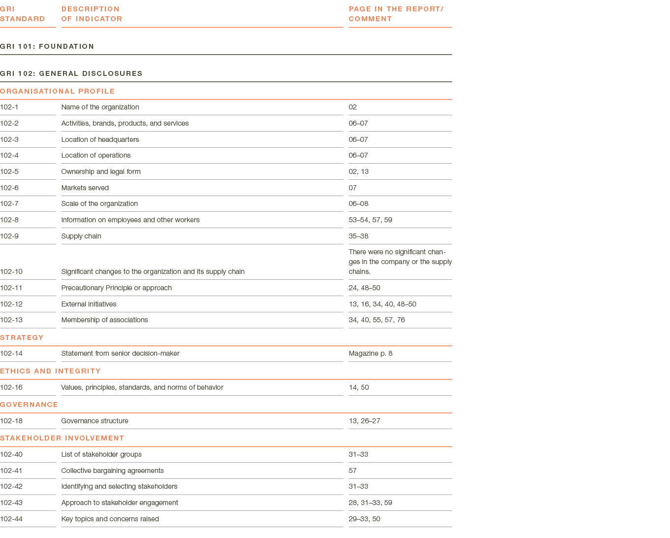Click indicator code '102-1'
Image resolution: width=670 pixels, height=538 pixels.
(9, 107)
